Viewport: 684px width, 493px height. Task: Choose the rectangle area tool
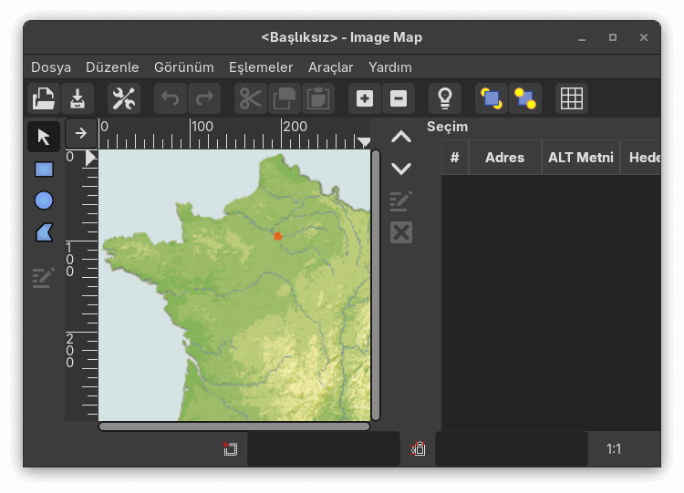coord(44,169)
